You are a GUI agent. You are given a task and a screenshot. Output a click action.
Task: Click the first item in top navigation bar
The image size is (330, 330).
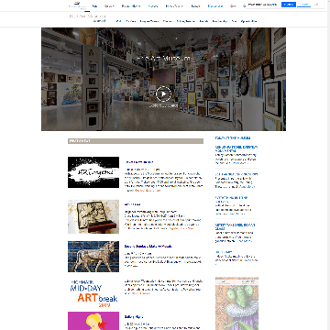[x=94, y=5]
